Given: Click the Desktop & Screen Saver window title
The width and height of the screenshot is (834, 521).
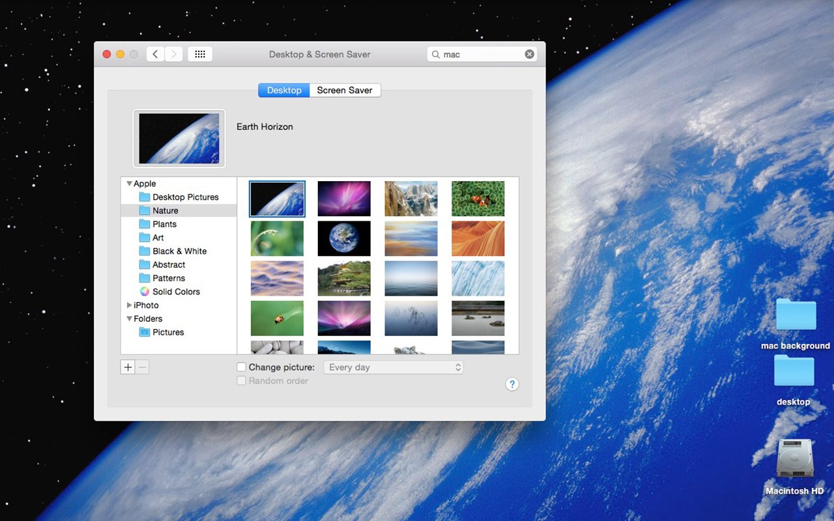Looking at the screenshot, I should coord(320,55).
